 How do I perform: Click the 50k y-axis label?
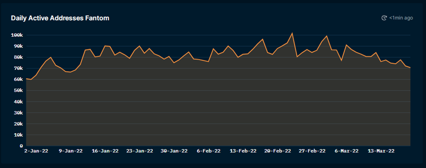18,91
